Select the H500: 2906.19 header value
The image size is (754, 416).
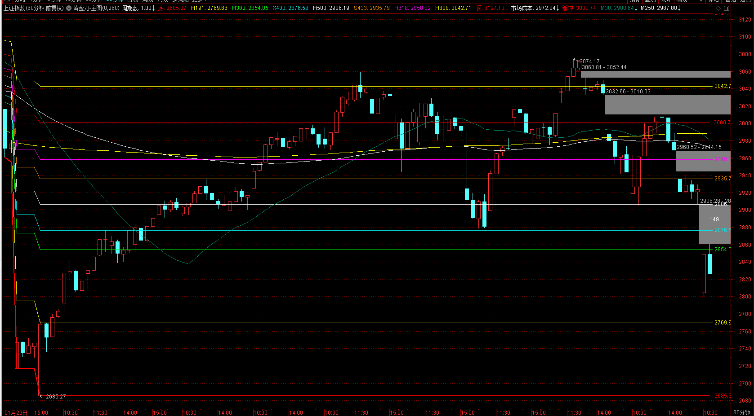pos(331,8)
